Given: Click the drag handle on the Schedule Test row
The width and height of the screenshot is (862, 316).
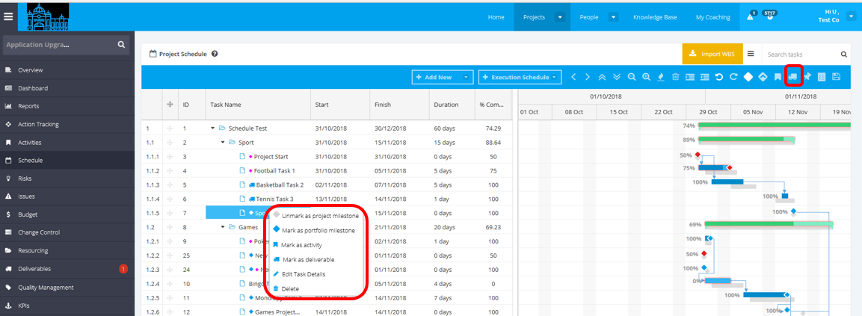Looking at the screenshot, I should (169, 128).
